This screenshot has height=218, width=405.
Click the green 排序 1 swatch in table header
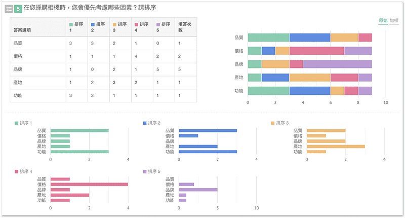[x=71, y=24]
